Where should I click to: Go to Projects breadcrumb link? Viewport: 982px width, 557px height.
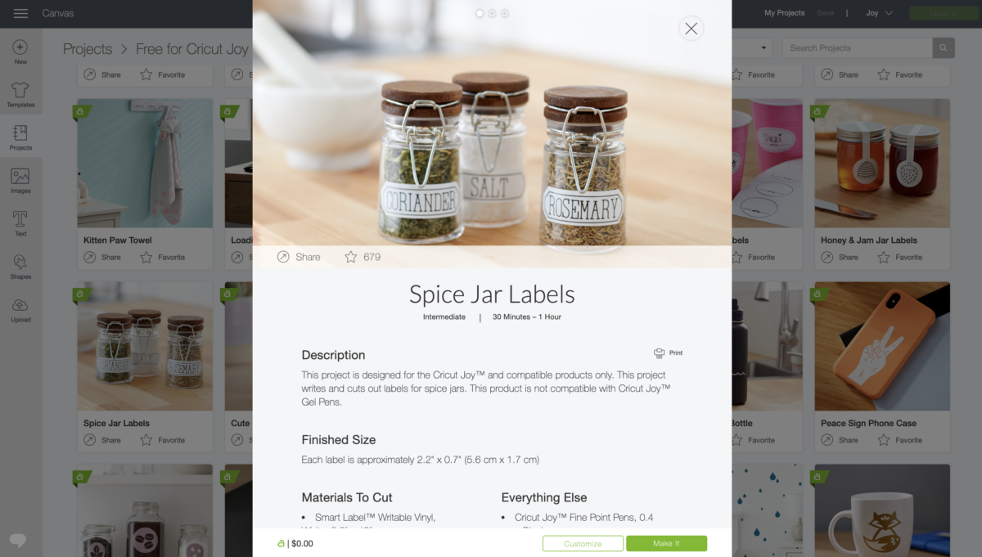[x=88, y=49]
